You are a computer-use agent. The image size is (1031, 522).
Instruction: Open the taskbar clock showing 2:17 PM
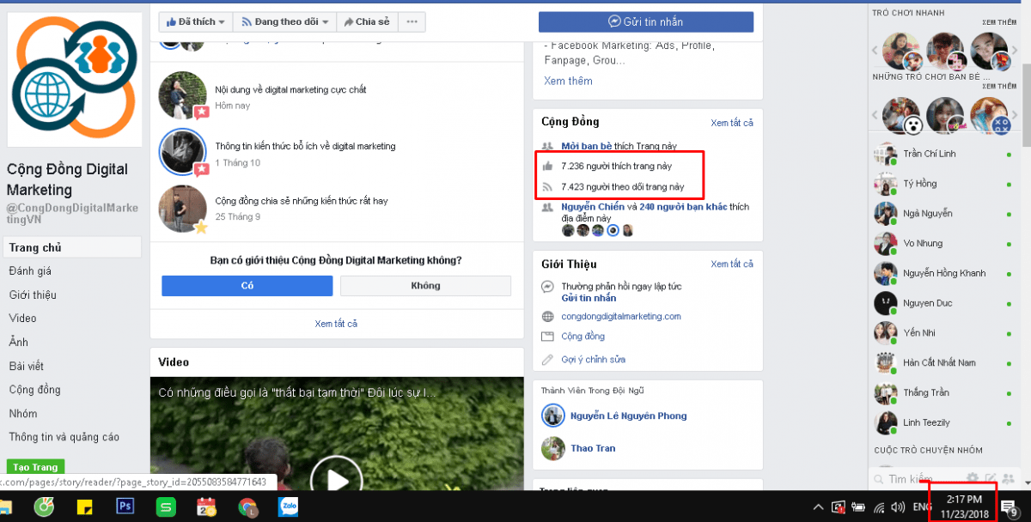click(963, 506)
